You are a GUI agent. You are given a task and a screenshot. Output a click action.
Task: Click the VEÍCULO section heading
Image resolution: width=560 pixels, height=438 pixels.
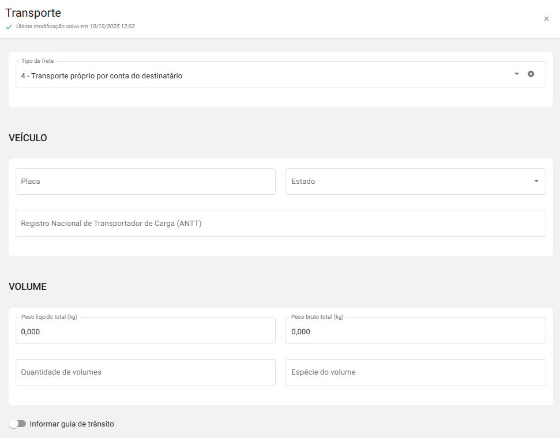28,138
